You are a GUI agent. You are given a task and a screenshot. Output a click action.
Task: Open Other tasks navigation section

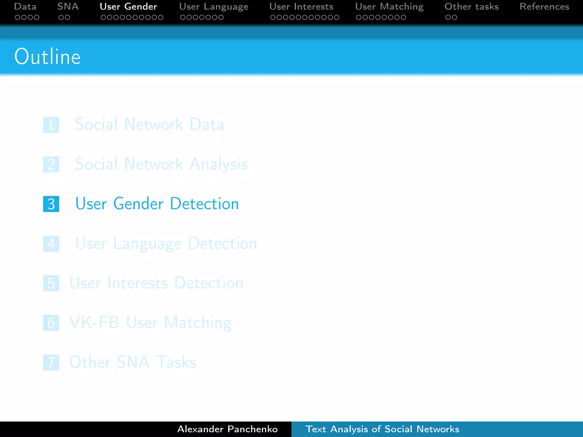point(471,7)
